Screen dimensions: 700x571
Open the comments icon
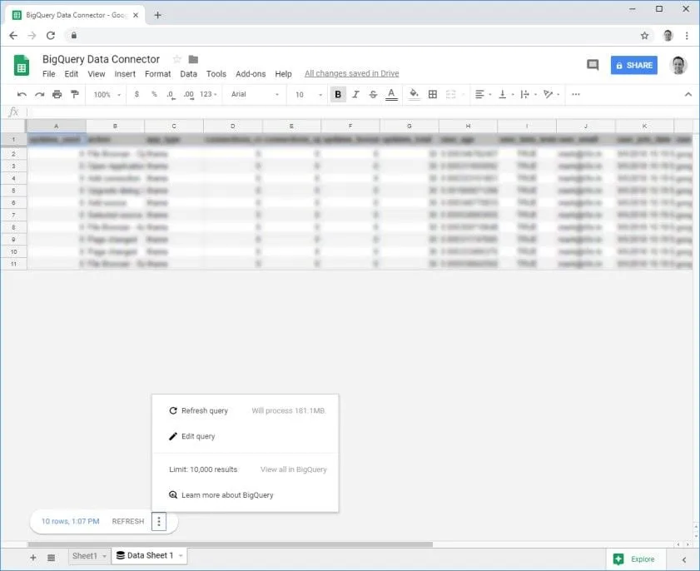pyautogui.click(x=593, y=65)
